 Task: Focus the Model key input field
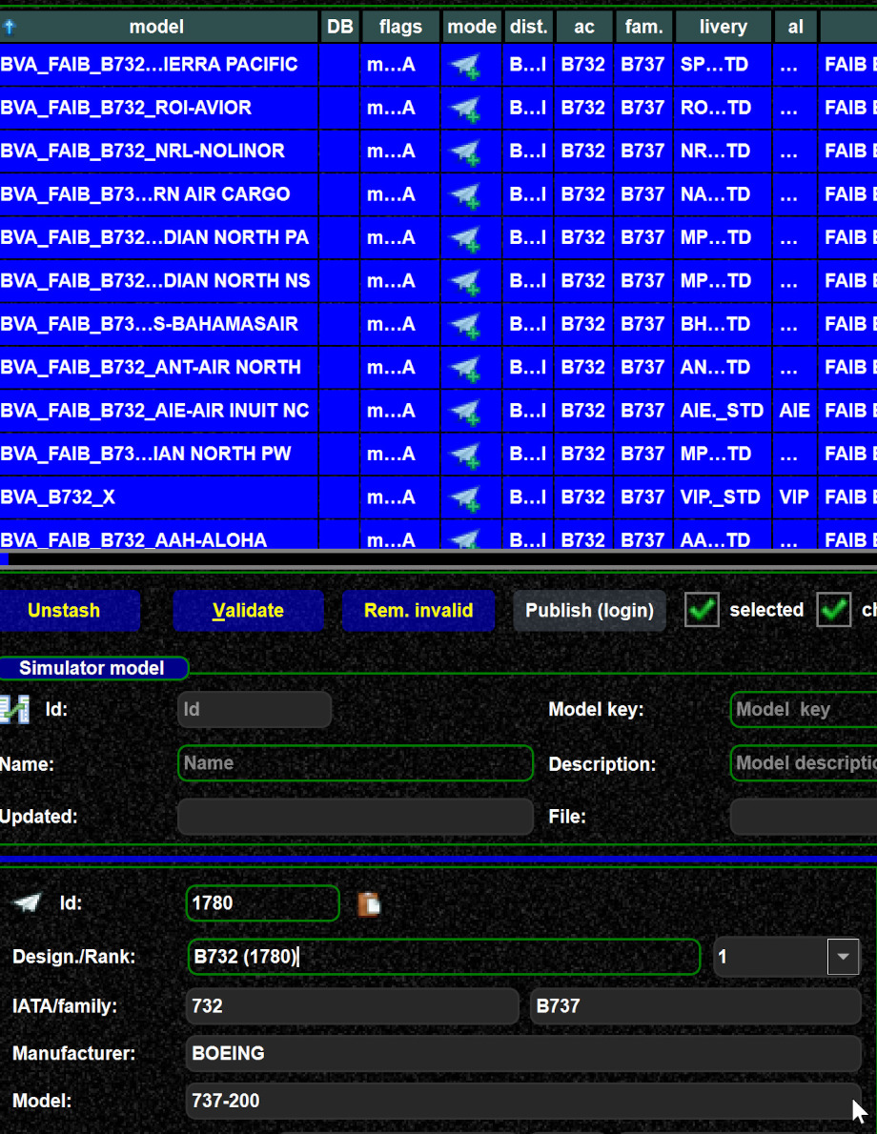point(804,709)
